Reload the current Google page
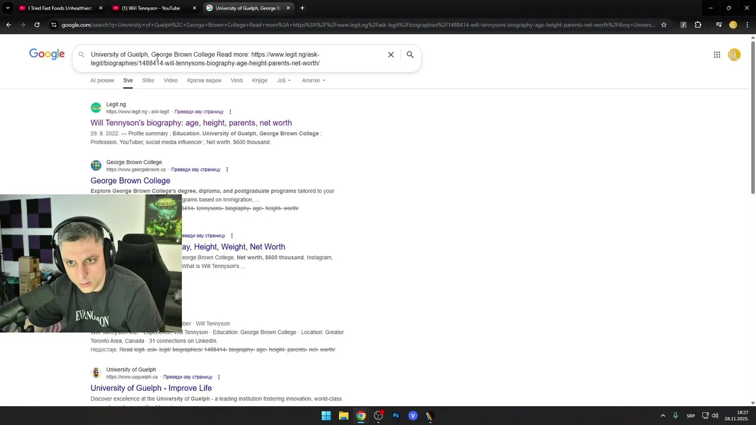Image resolution: width=756 pixels, height=425 pixels. click(37, 25)
